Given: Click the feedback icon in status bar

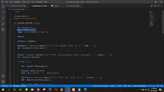Looking at the screenshot, I should [x=158, y=86].
